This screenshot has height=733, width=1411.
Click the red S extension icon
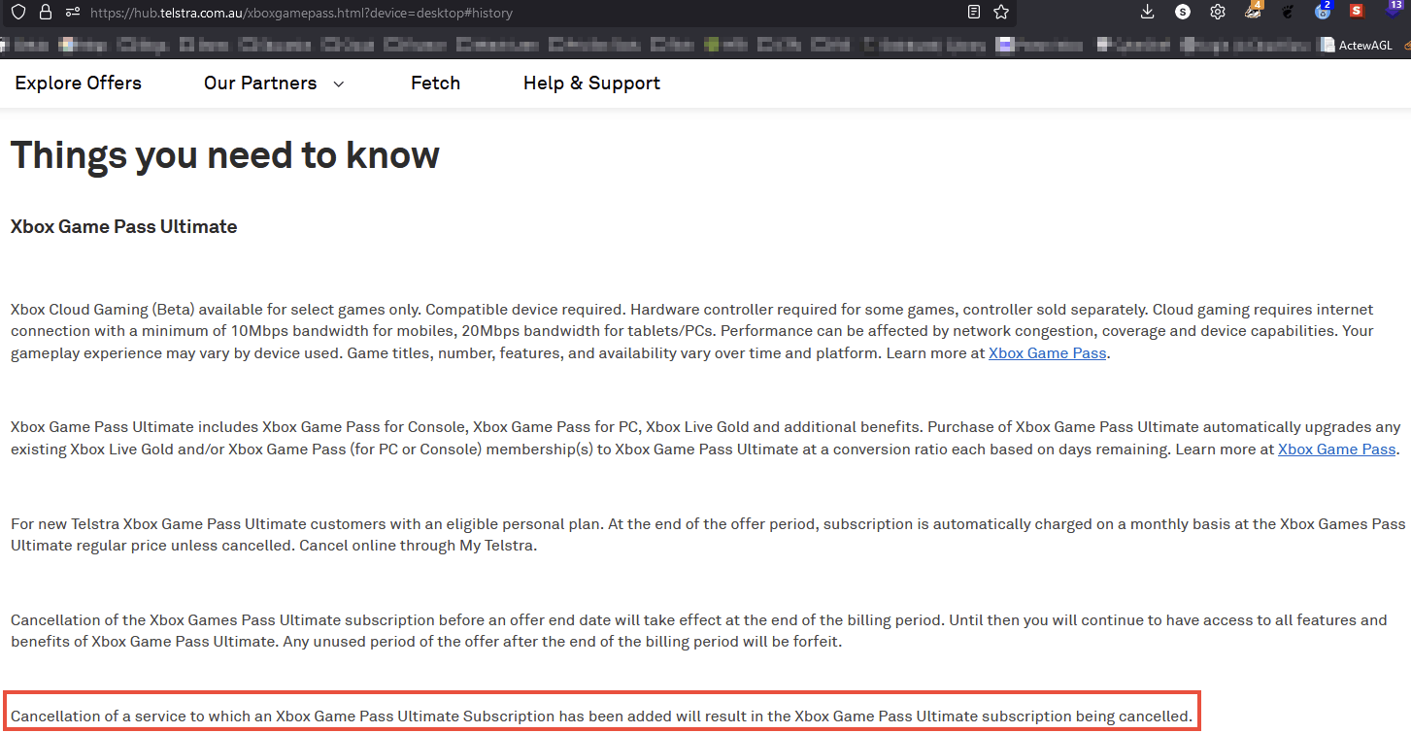point(1357,12)
